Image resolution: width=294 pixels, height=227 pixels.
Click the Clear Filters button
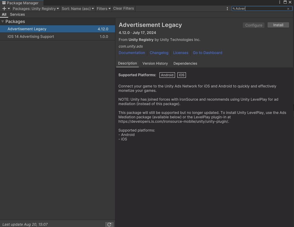[124, 9]
